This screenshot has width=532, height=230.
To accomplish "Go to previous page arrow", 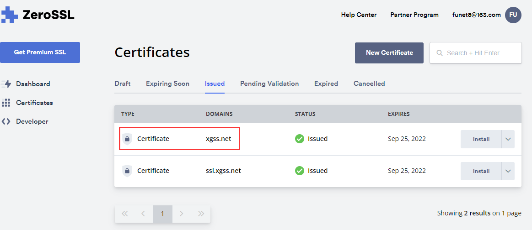I will (143, 214).
